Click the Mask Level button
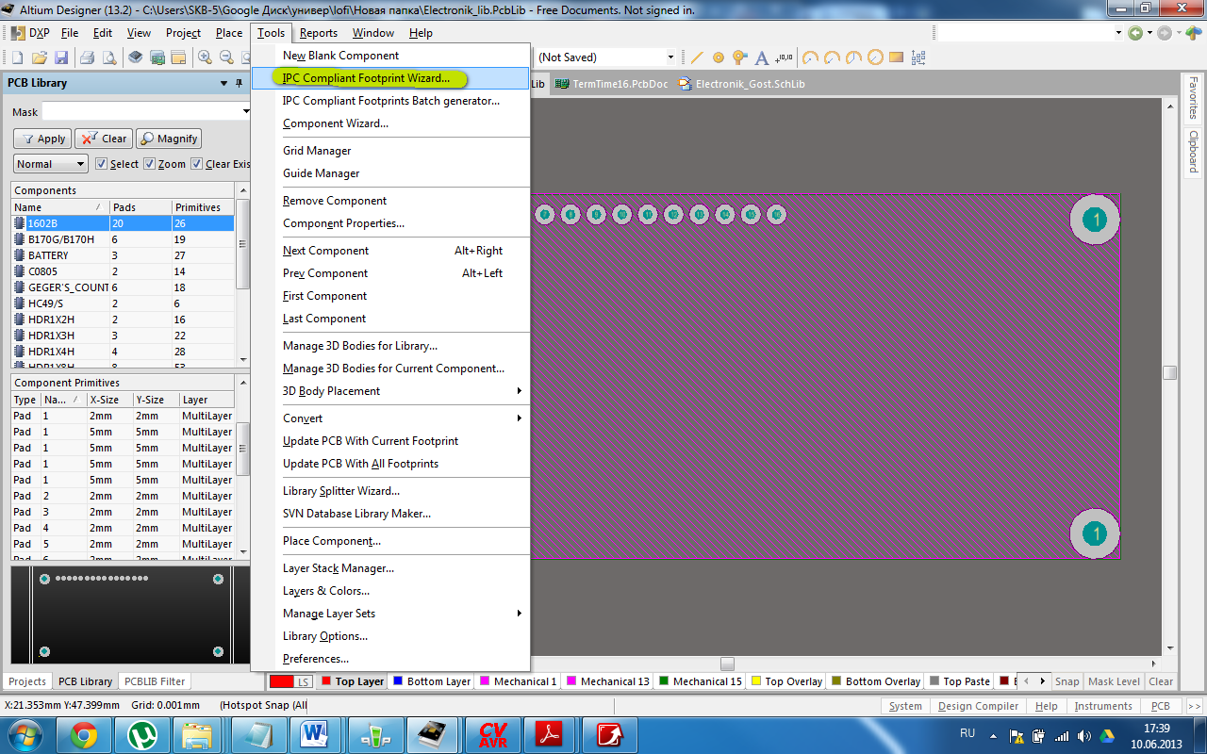This screenshot has height=754, width=1207. click(1114, 681)
